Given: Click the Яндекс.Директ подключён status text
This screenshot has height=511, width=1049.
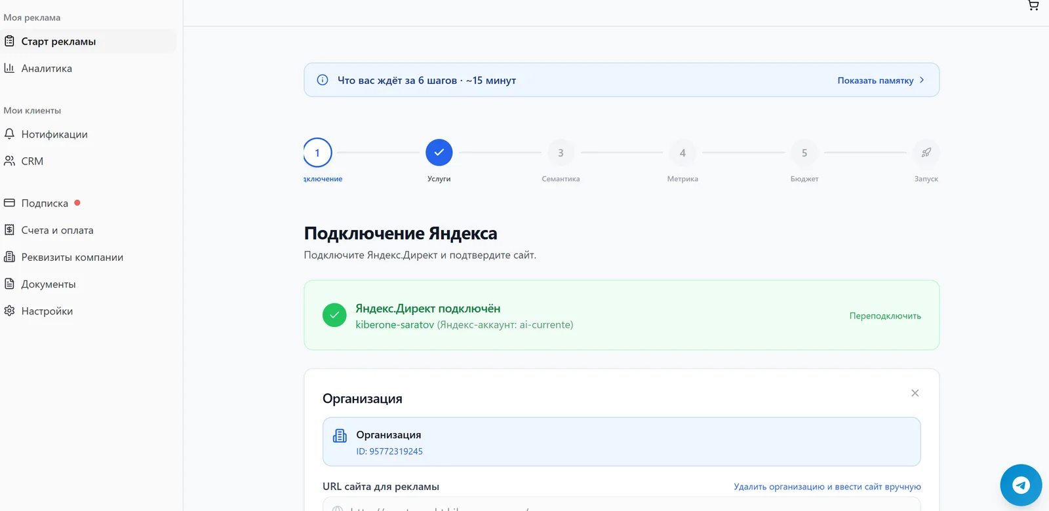Looking at the screenshot, I should click(427, 309).
